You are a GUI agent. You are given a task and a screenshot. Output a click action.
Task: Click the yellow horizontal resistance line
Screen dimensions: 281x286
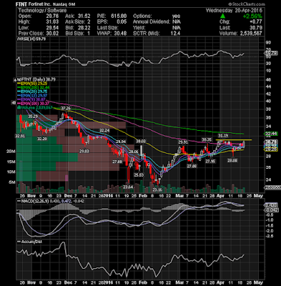234,139
